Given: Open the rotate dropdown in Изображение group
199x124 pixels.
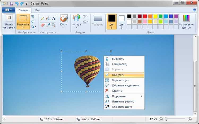Looking at the screenshot, I should (x=33, y=27).
